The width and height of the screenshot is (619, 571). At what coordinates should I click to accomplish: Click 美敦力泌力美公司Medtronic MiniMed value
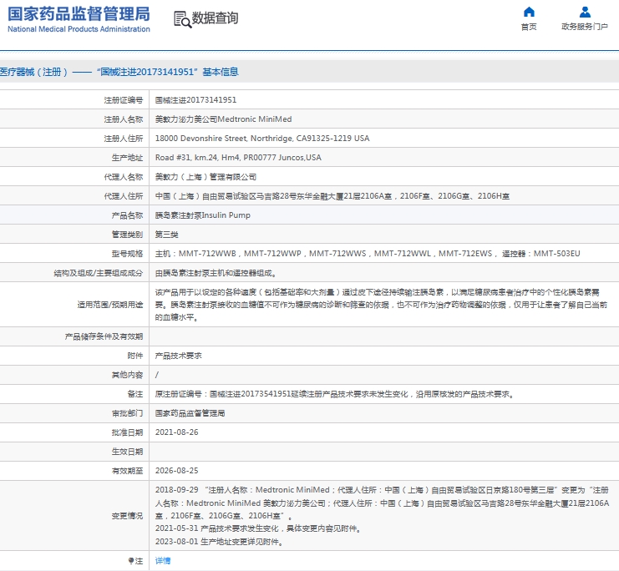pos(223,119)
